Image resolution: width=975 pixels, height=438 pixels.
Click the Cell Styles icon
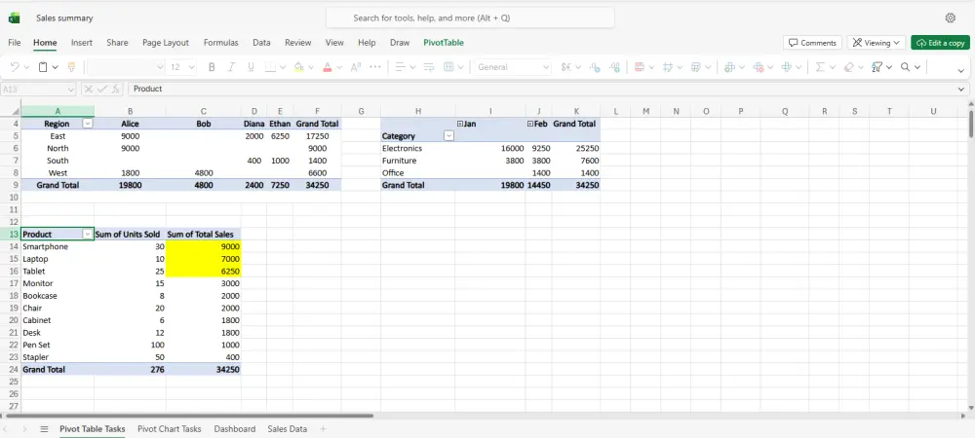point(669,67)
